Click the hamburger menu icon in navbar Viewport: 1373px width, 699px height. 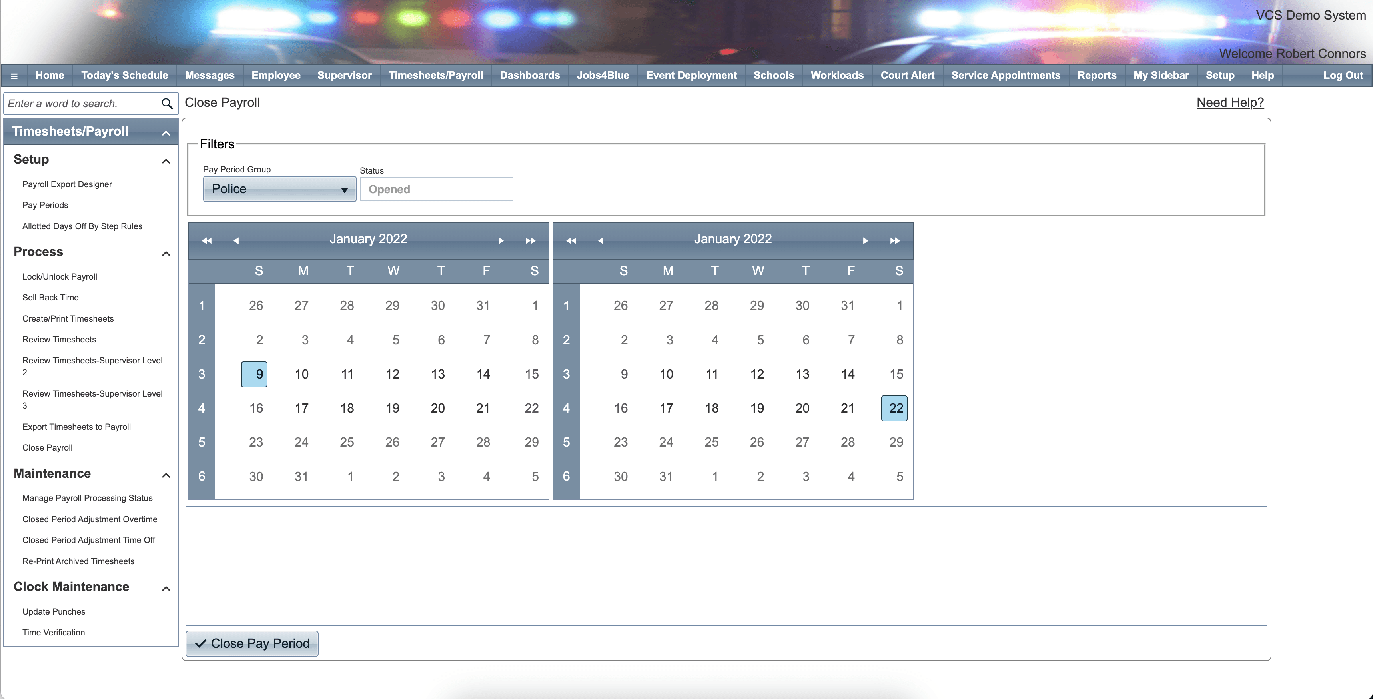point(14,76)
